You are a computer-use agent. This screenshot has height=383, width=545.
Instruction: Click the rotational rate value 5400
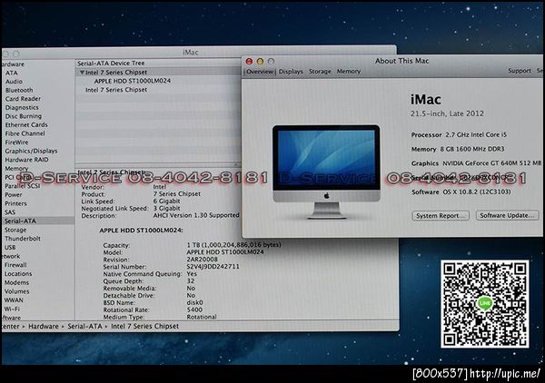194,309
